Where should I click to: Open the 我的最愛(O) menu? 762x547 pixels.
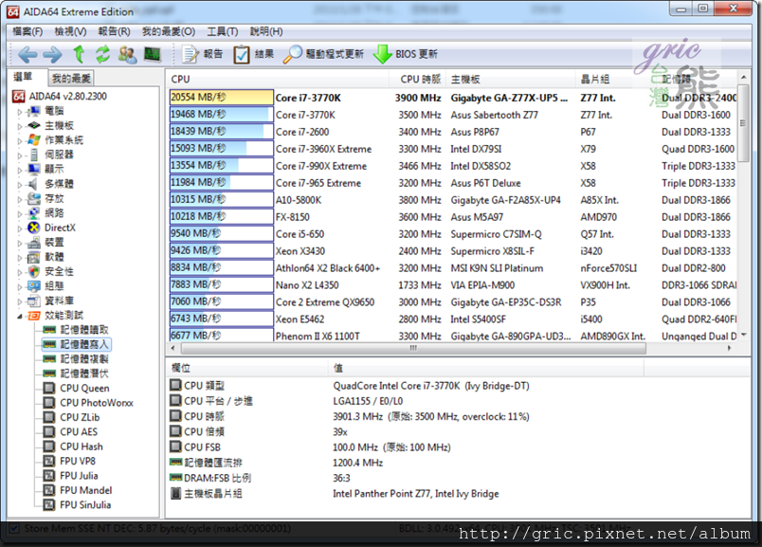[x=169, y=31]
